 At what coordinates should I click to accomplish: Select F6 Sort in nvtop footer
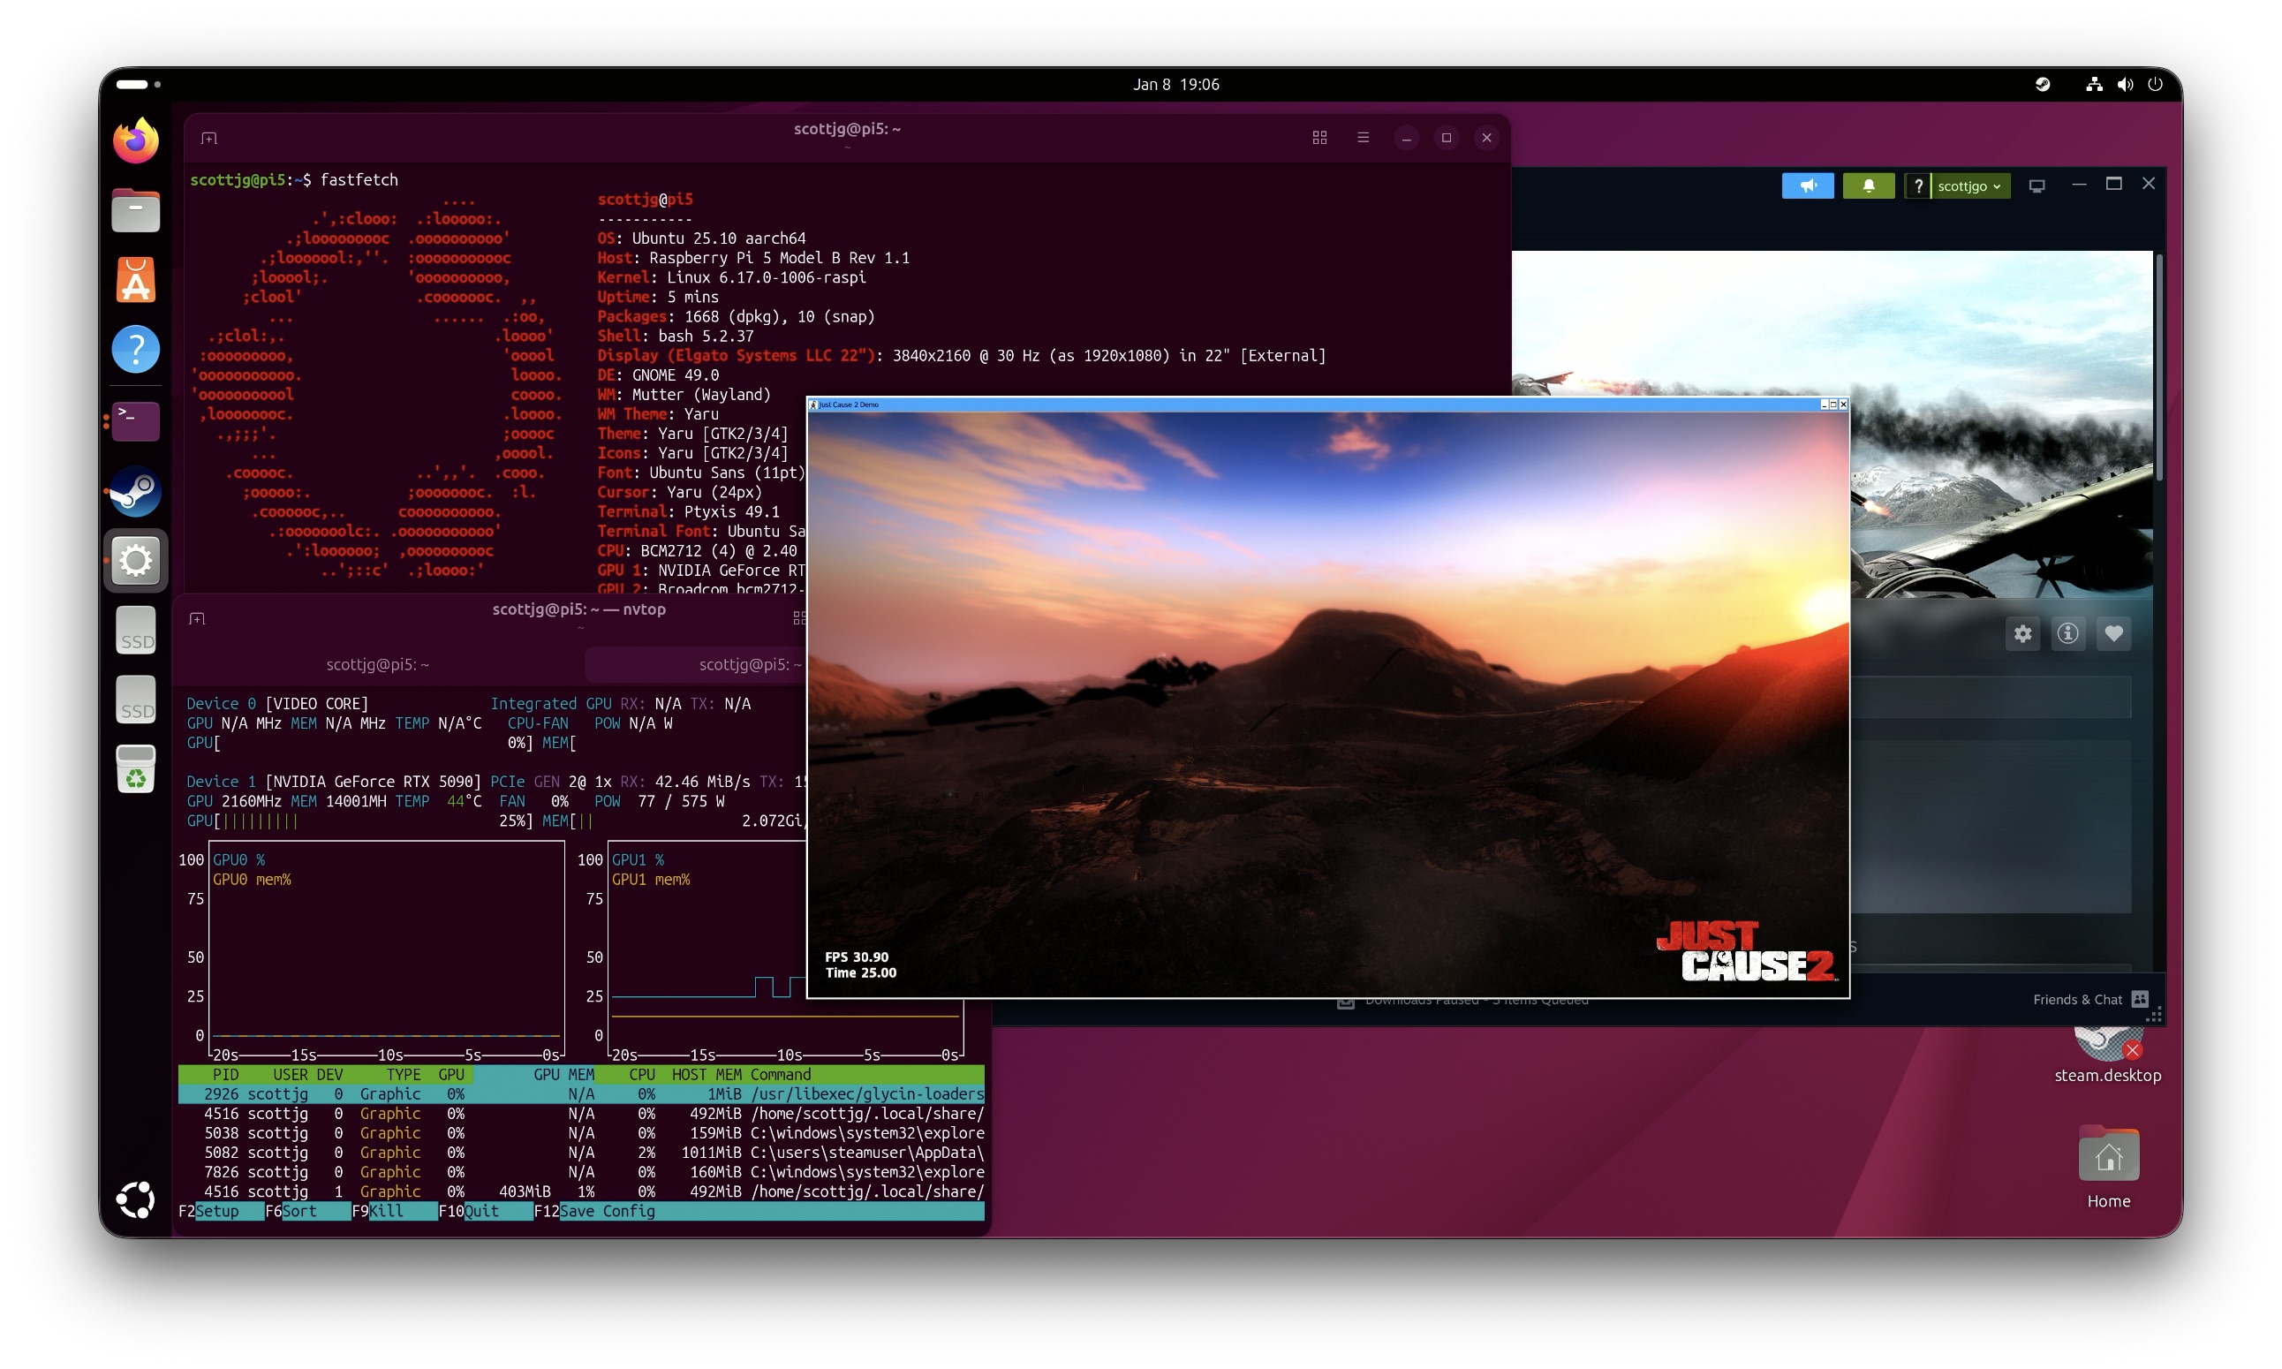click(x=298, y=1211)
